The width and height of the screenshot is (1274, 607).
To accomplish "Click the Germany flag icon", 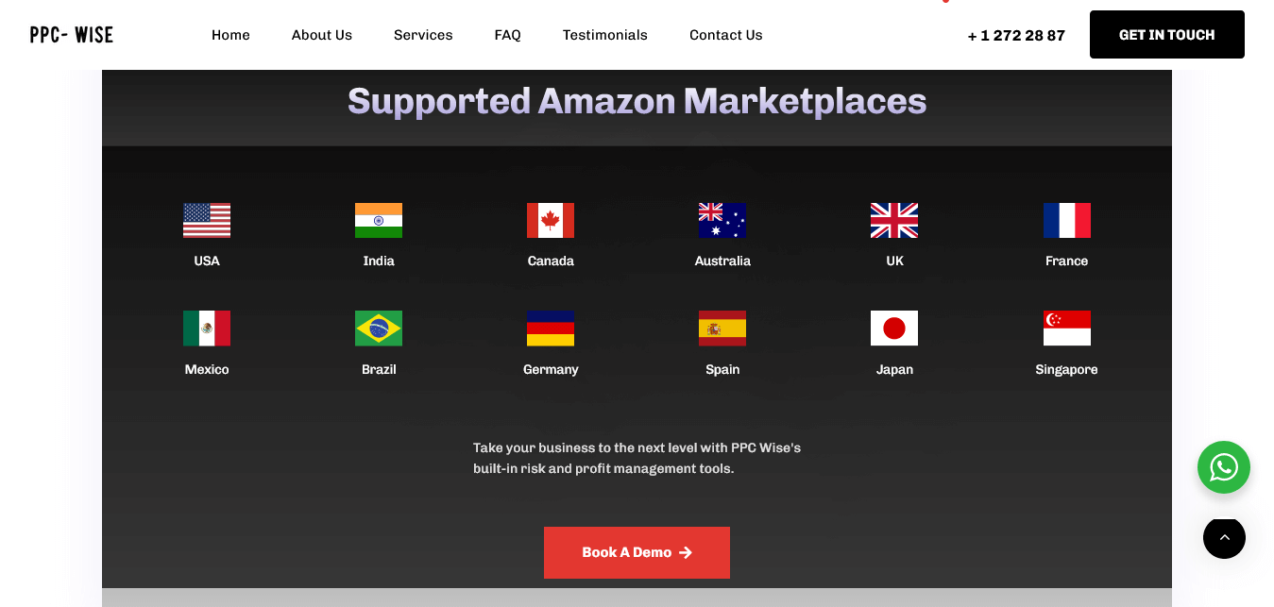I will pos(551,329).
